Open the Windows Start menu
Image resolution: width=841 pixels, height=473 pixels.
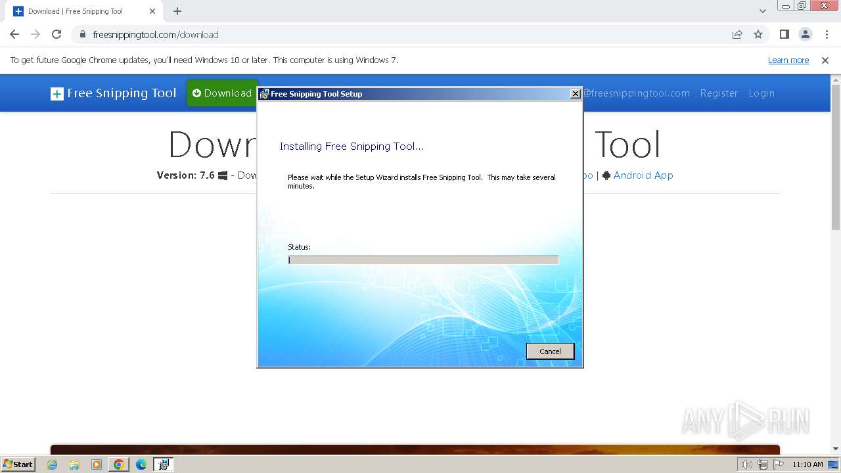[18, 464]
